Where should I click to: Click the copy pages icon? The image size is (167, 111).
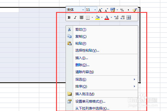pyautogui.click(x=69, y=36)
